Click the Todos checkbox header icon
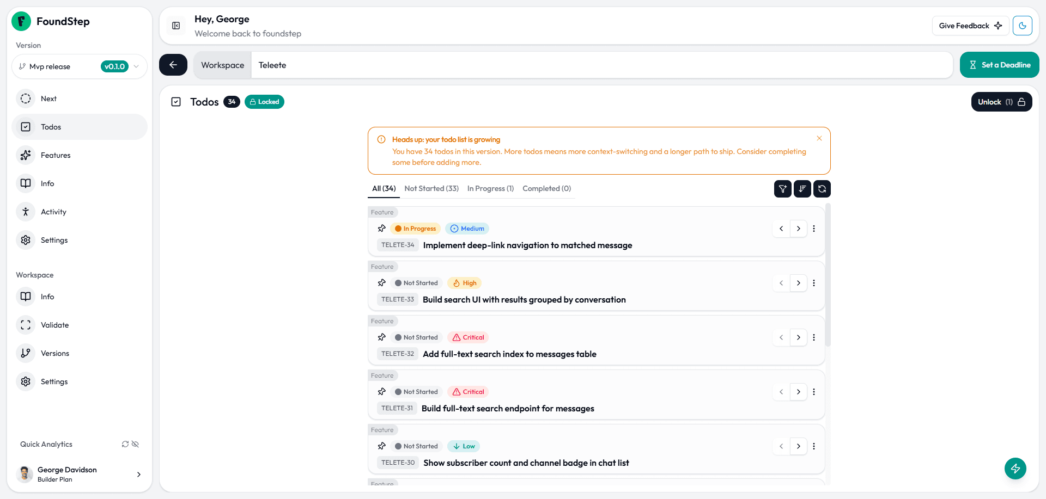 [176, 102]
